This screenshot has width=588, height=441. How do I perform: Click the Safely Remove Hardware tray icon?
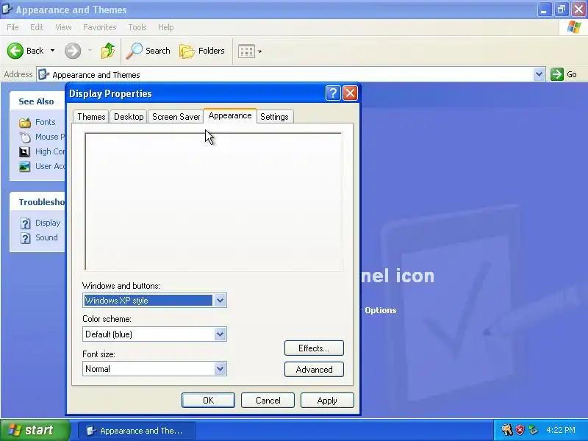pos(533,430)
